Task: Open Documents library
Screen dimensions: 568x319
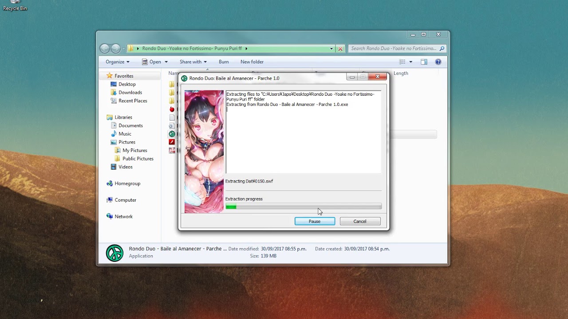Action: point(130,125)
